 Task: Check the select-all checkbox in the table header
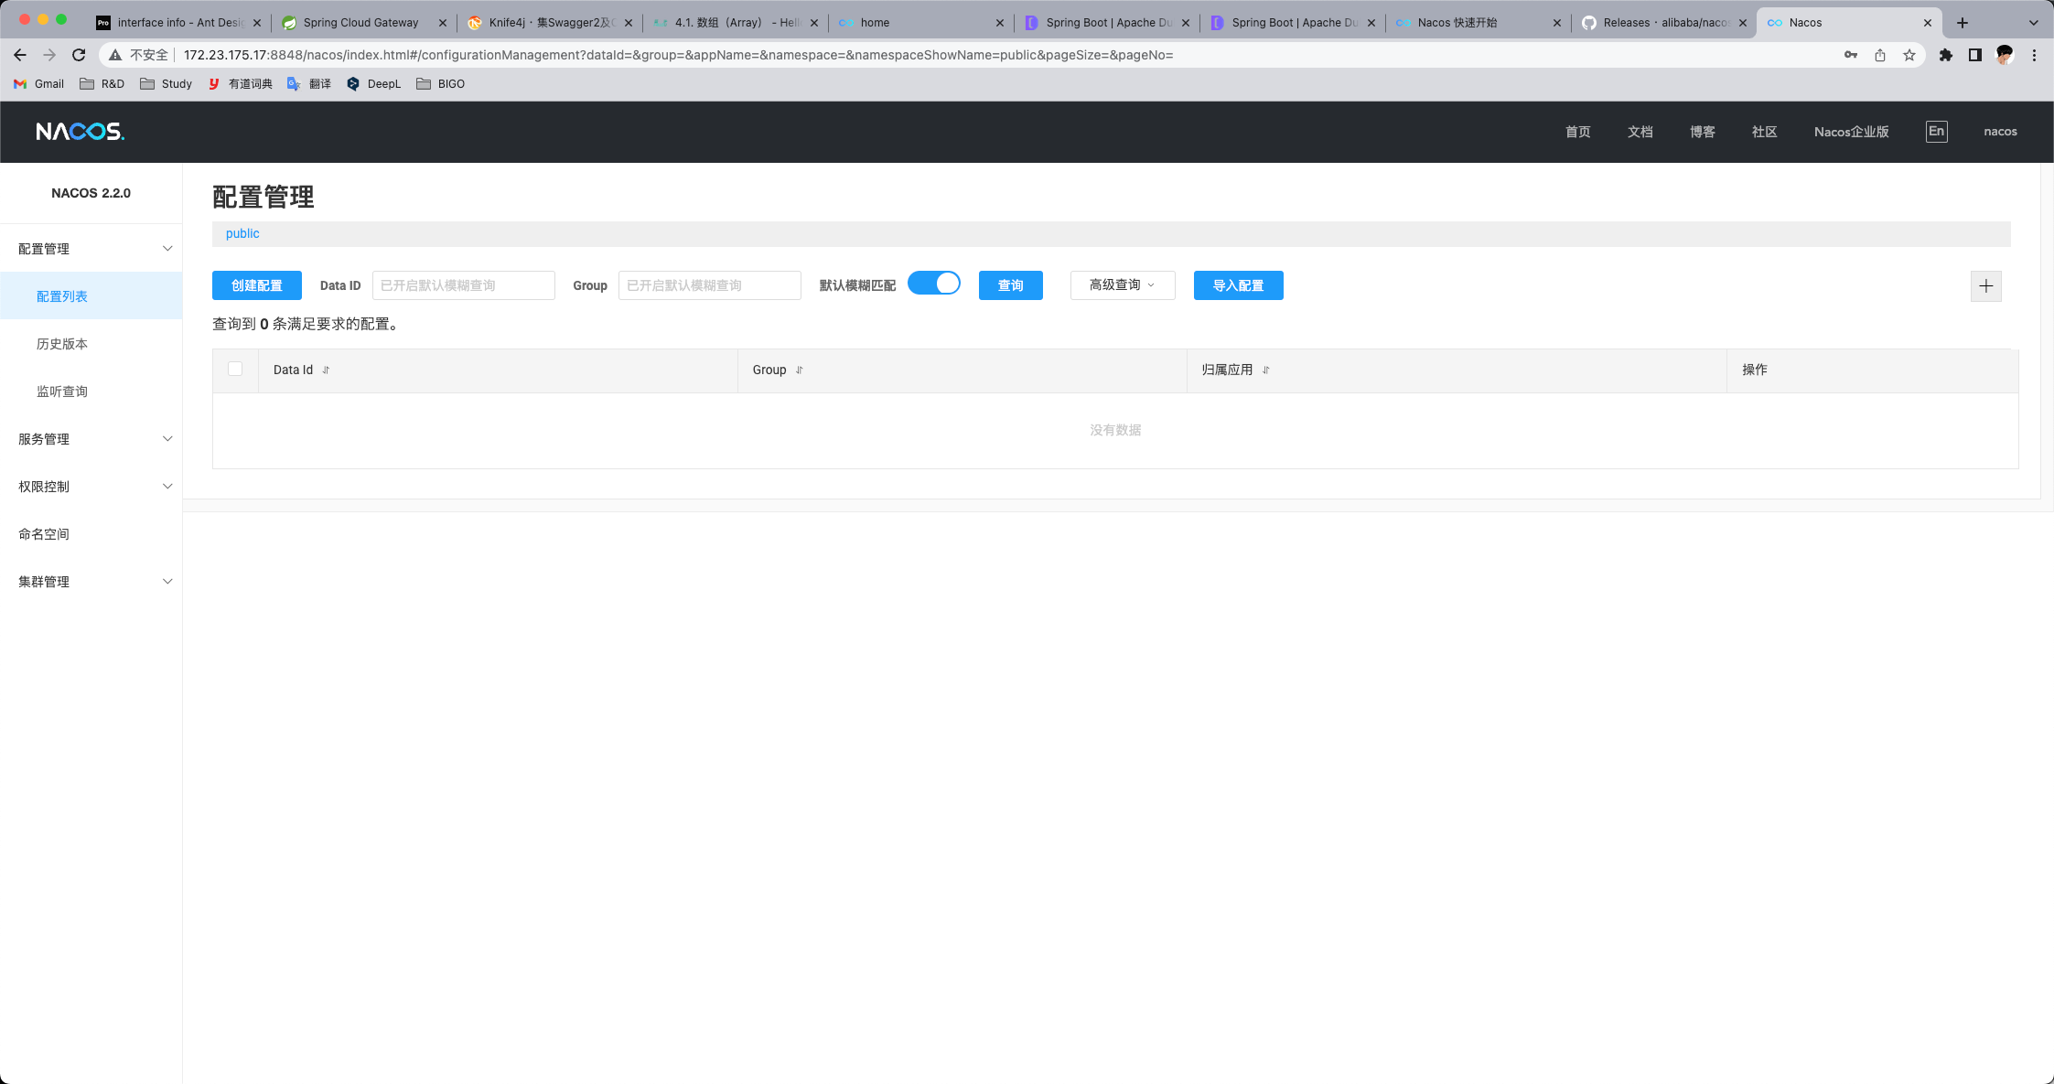coord(235,369)
